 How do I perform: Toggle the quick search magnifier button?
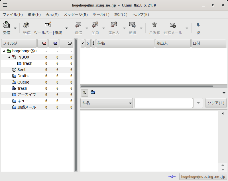(x=84, y=93)
